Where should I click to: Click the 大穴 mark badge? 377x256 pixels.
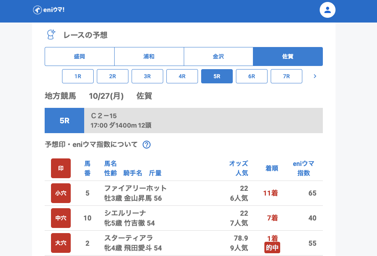tap(61, 243)
